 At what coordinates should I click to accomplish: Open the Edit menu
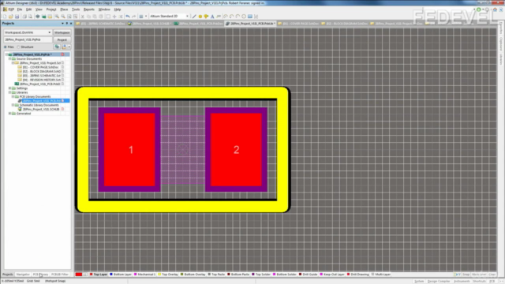[x=28, y=9]
